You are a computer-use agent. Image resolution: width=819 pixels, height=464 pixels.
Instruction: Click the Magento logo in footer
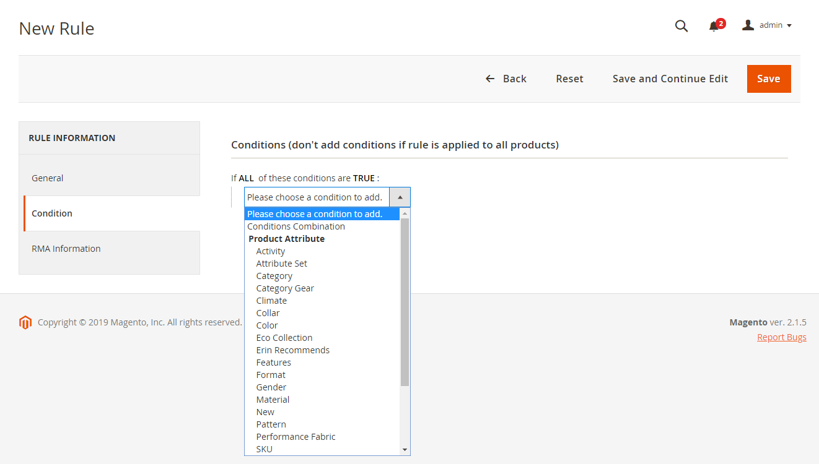click(25, 322)
